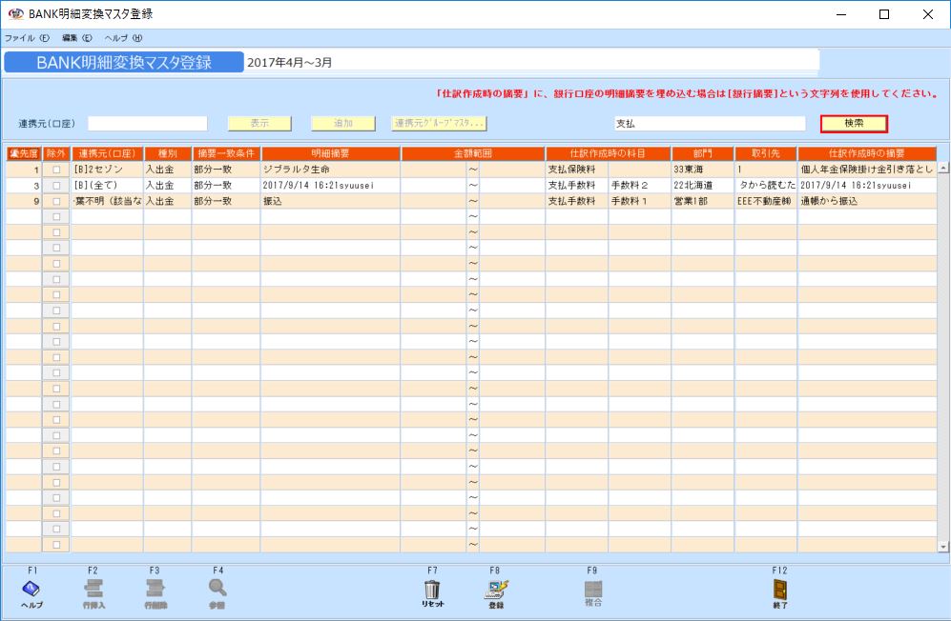Viewport: 951px width, 621px height.
Task: Enable the 除外 checkbox for the 振込 row
Action: (x=56, y=201)
